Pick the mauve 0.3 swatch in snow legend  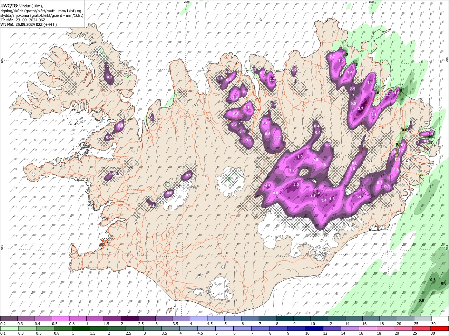[x=26, y=318]
